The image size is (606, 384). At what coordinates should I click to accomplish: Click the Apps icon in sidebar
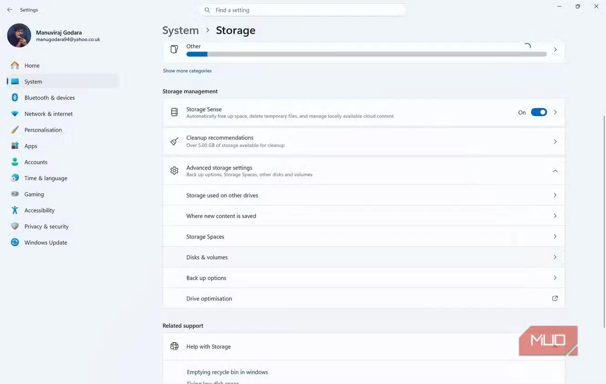pos(15,146)
